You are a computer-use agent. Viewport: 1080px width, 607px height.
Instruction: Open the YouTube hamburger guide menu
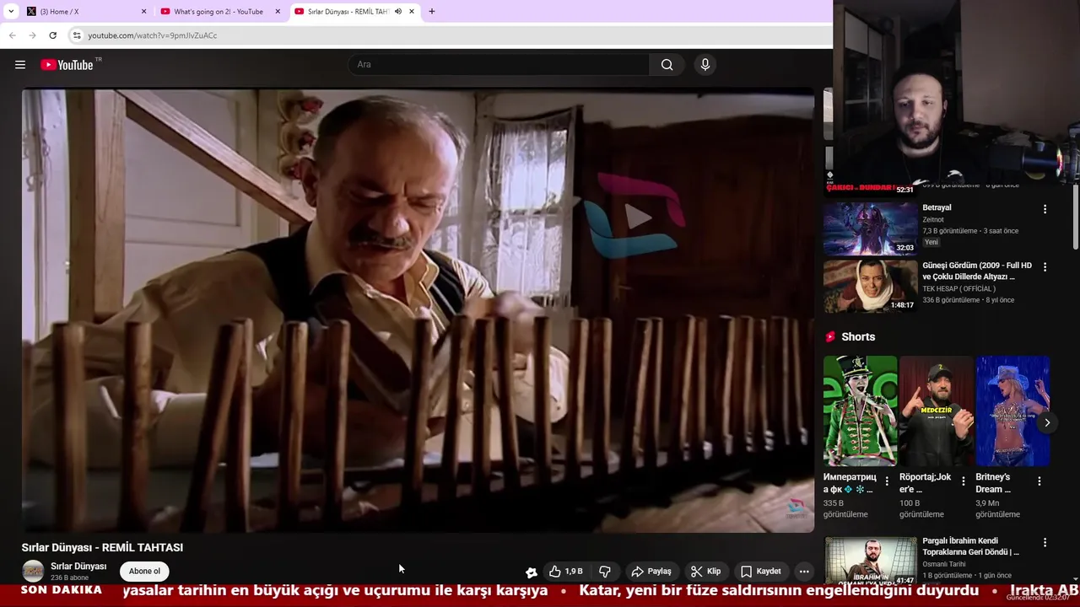tap(20, 65)
